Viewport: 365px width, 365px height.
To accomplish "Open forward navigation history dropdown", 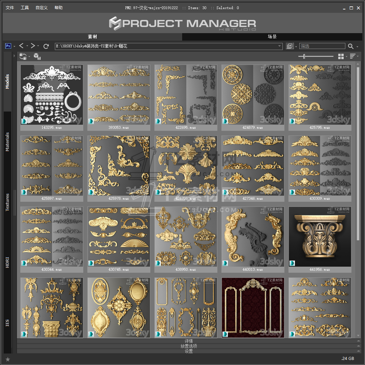I will (38, 46).
